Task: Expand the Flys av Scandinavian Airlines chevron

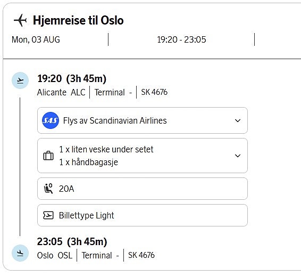Action: [238, 120]
